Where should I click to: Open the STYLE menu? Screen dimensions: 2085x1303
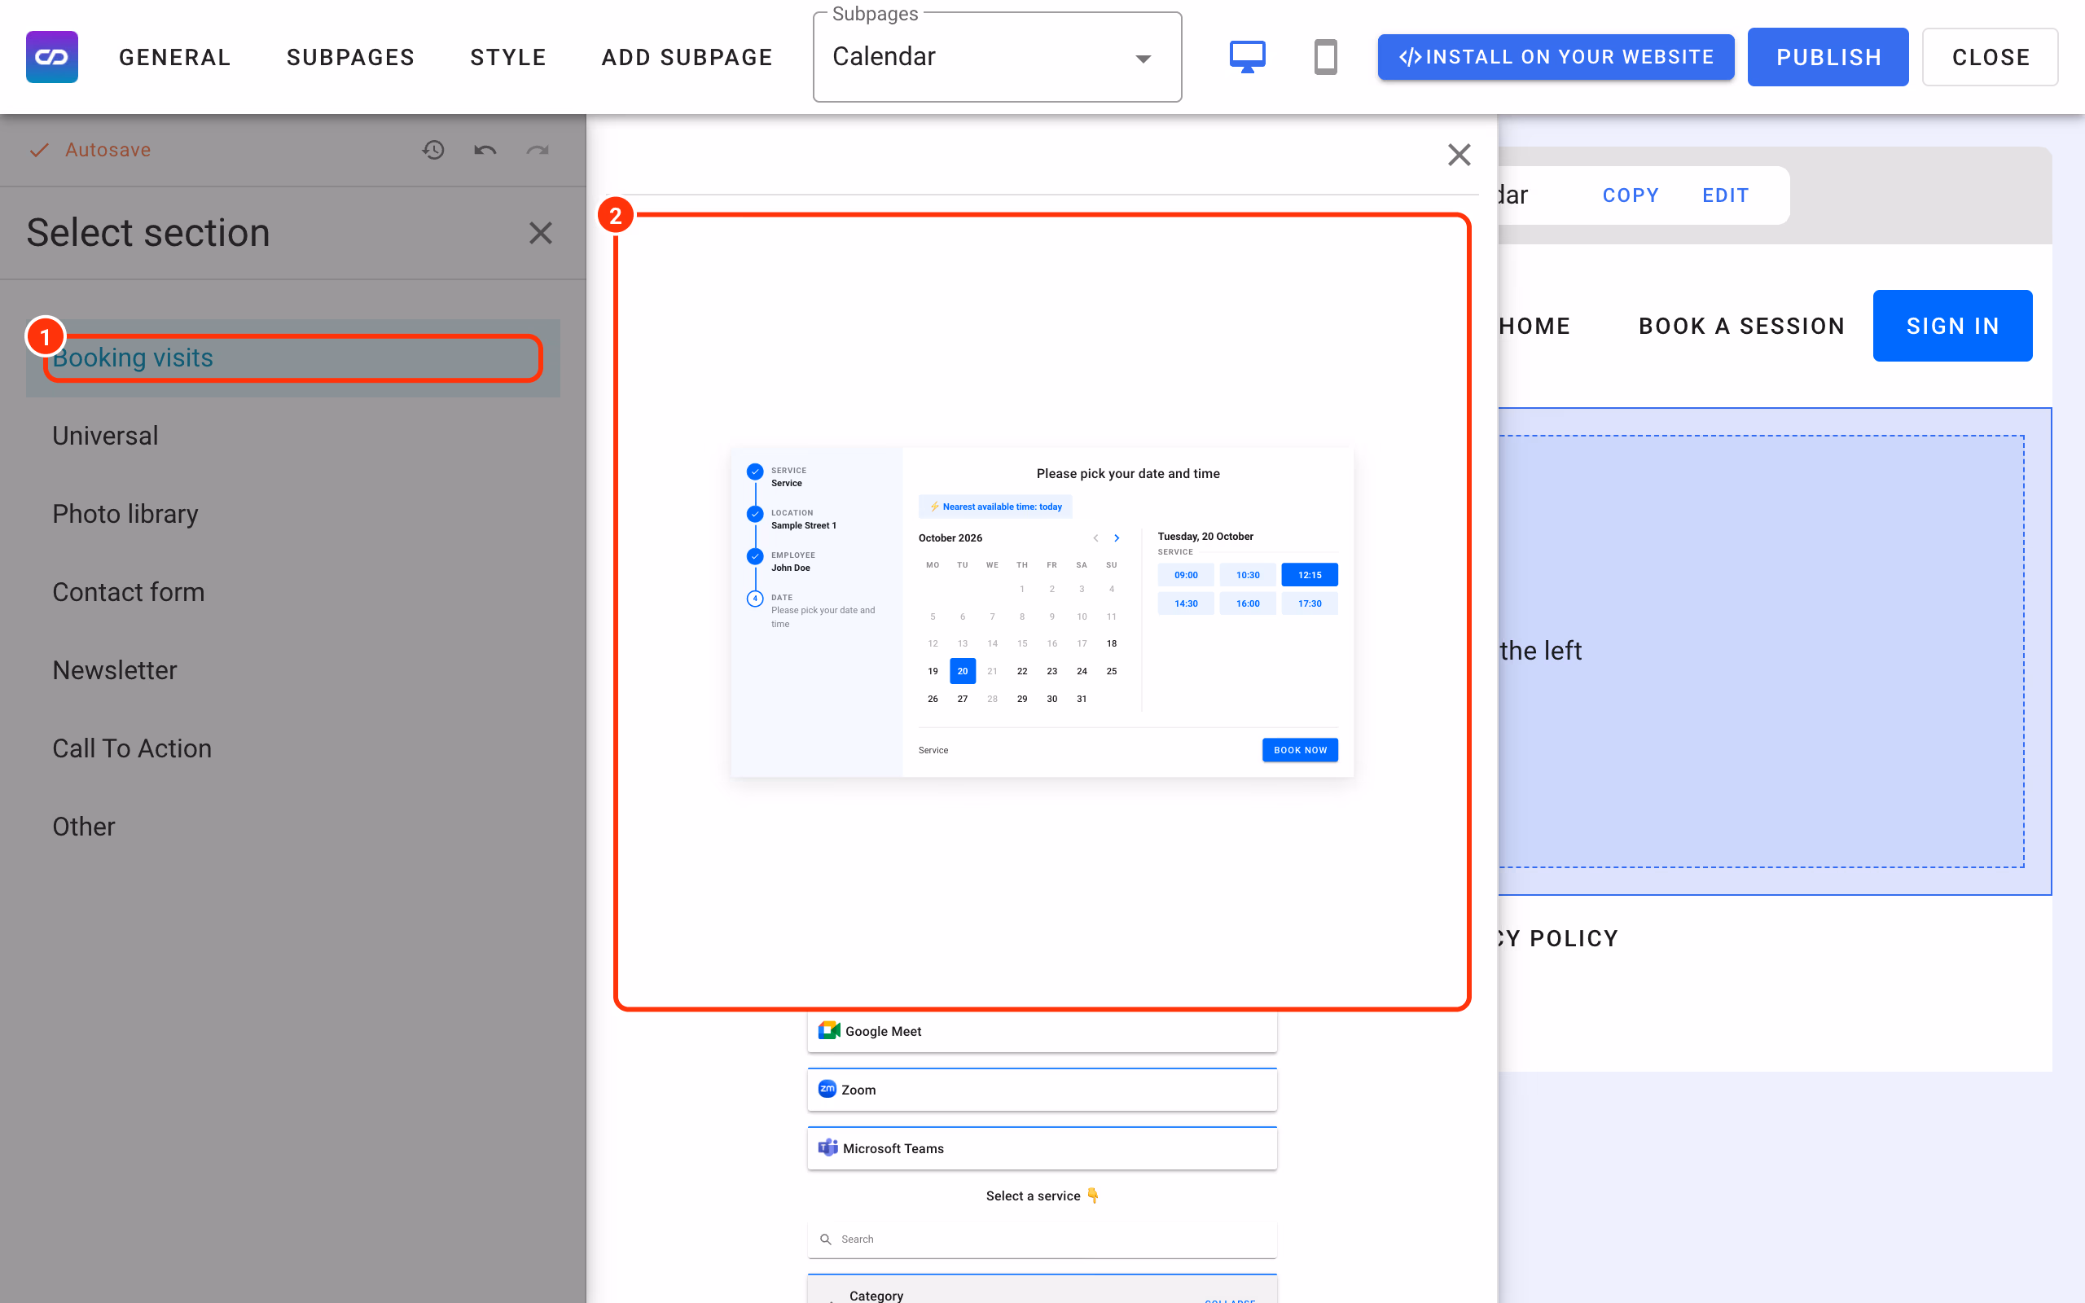pyautogui.click(x=508, y=57)
